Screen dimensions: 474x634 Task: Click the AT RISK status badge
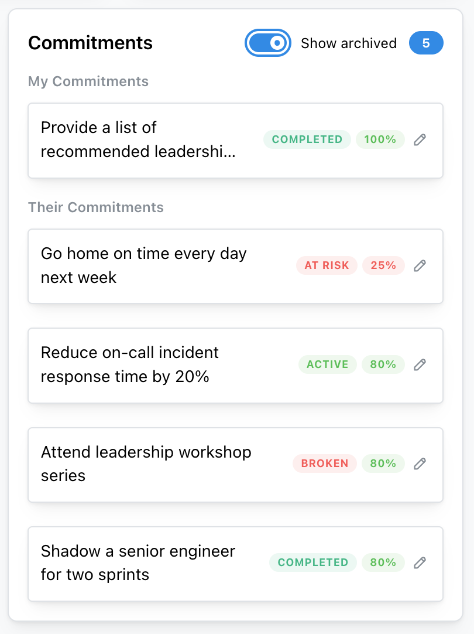pyautogui.click(x=327, y=265)
